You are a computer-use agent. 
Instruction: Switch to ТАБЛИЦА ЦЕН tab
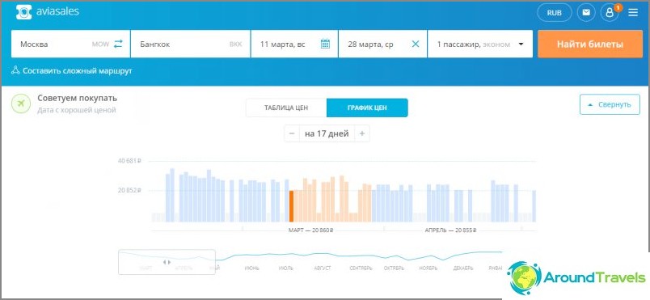coord(286,108)
